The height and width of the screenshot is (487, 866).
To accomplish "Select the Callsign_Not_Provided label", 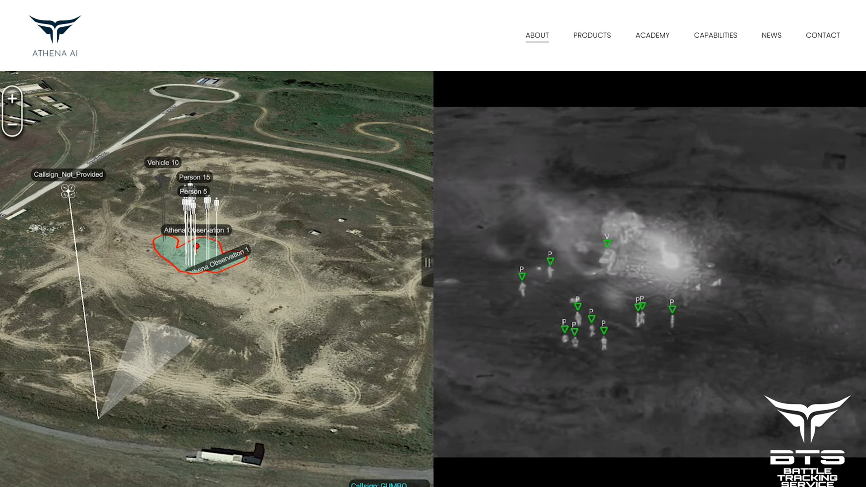I will (68, 175).
